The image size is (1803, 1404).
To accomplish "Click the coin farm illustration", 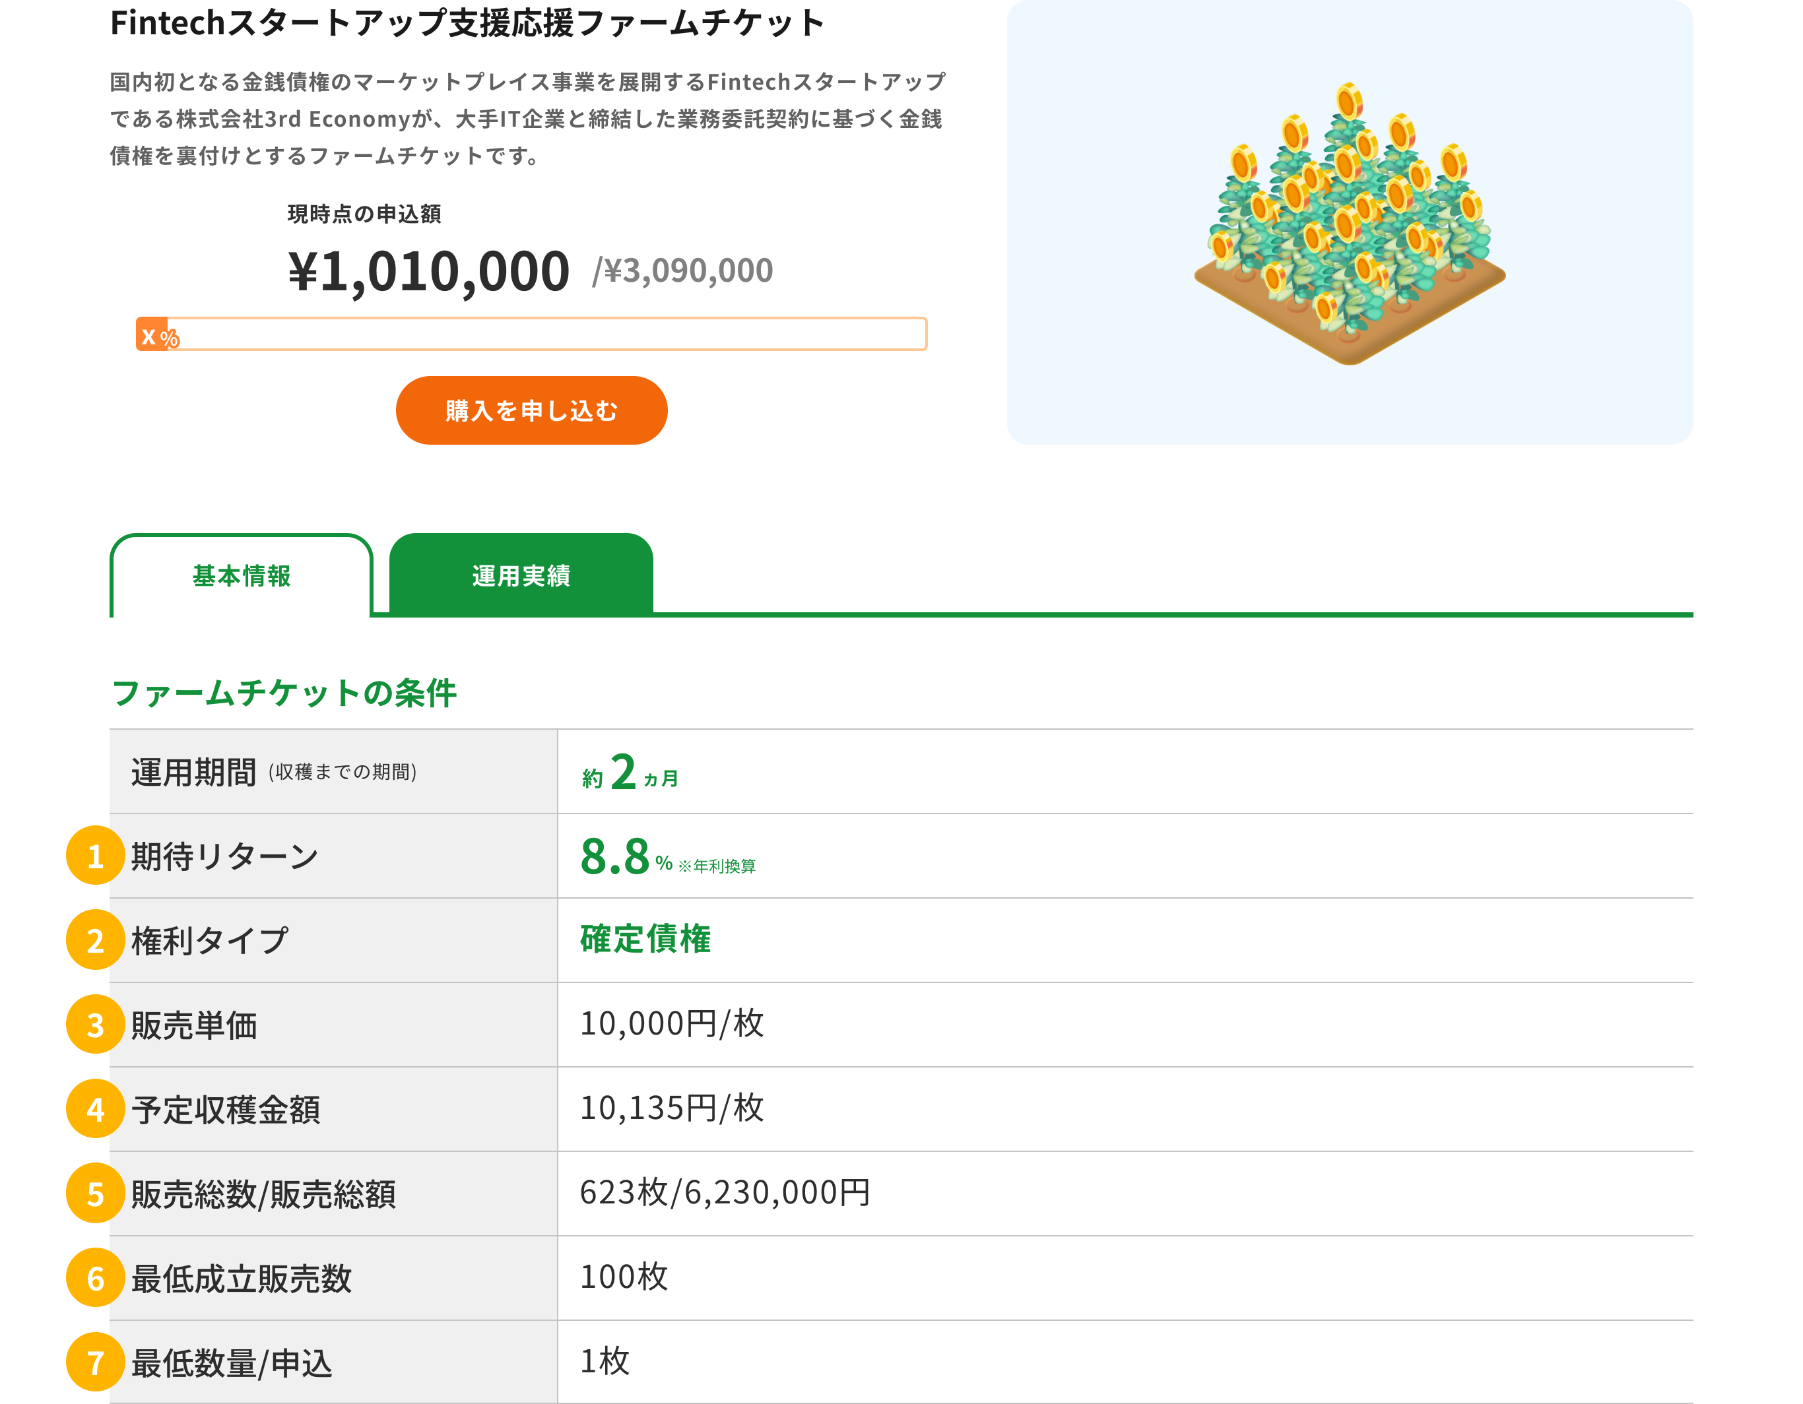I will [x=1349, y=223].
